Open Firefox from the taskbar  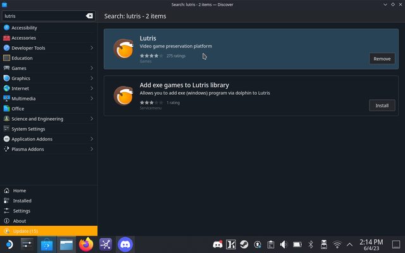pyautogui.click(x=86, y=244)
